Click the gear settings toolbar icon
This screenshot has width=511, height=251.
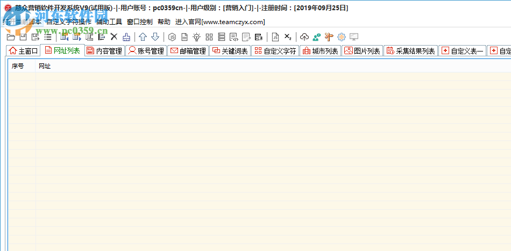click(x=341, y=37)
